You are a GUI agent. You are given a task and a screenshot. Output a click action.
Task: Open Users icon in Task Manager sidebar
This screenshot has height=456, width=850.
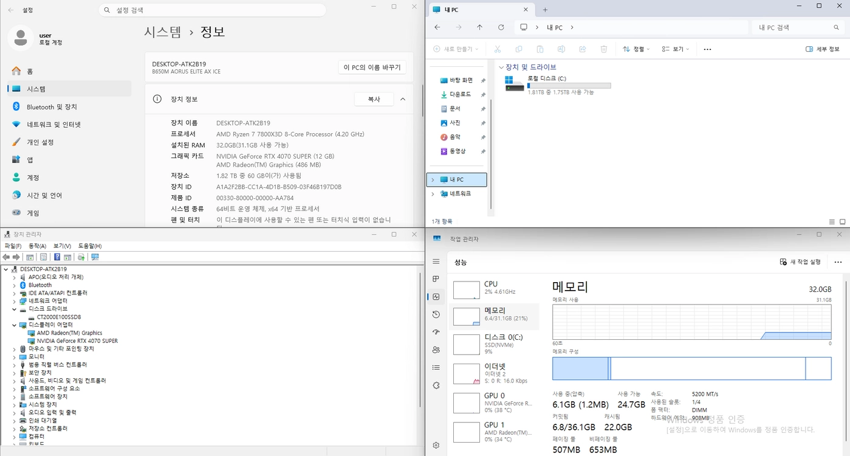436,350
